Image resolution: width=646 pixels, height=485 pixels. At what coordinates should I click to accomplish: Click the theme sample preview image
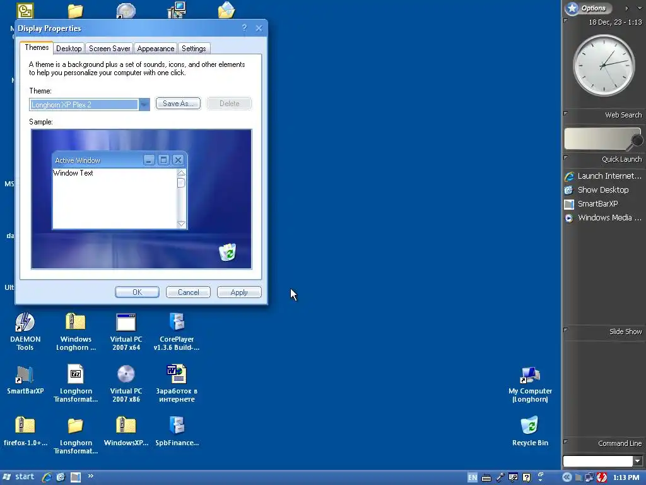[x=141, y=199]
